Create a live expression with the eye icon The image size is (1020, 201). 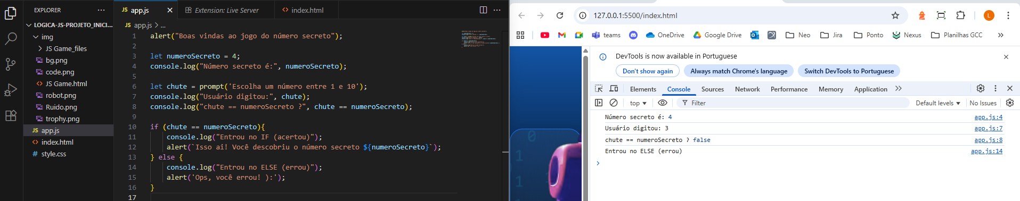tap(663, 103)
